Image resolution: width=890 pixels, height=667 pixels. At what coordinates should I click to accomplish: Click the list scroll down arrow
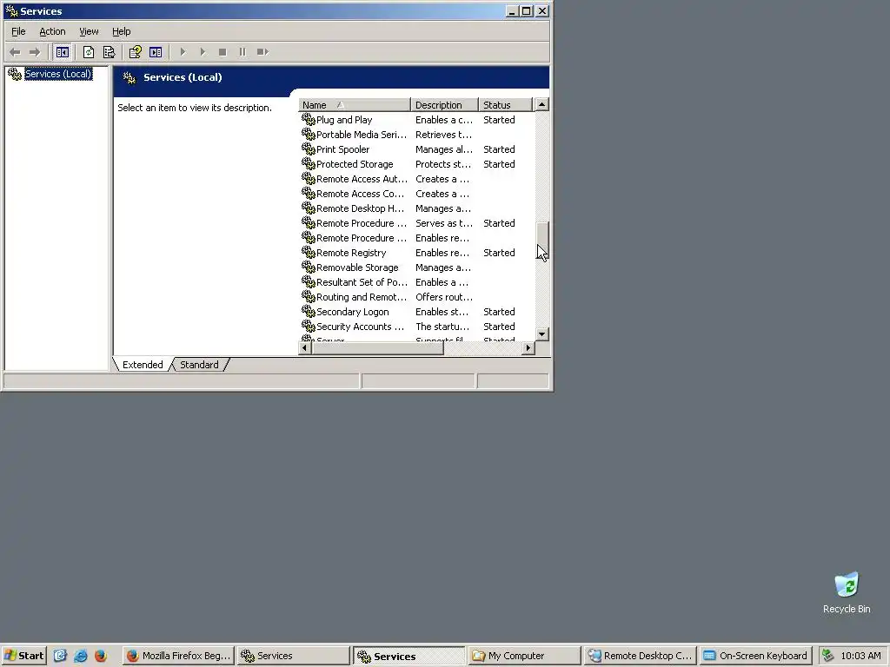click(x=542, y=334)
